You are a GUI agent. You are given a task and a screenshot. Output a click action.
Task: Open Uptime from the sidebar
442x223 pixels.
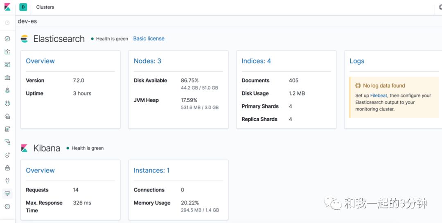tap(7, 155)
